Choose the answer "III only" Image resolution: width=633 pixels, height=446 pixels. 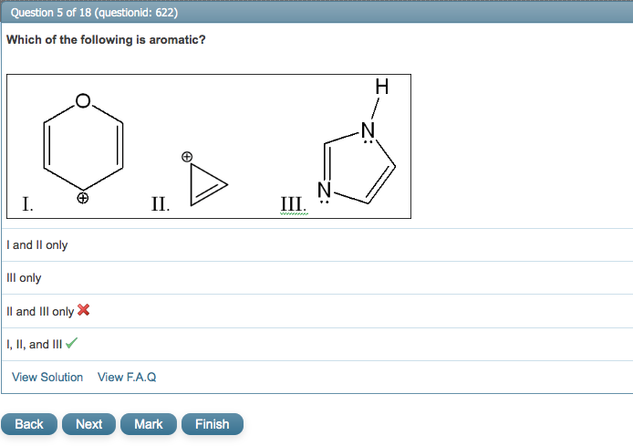pyautogui.click(x=24, y=278)
